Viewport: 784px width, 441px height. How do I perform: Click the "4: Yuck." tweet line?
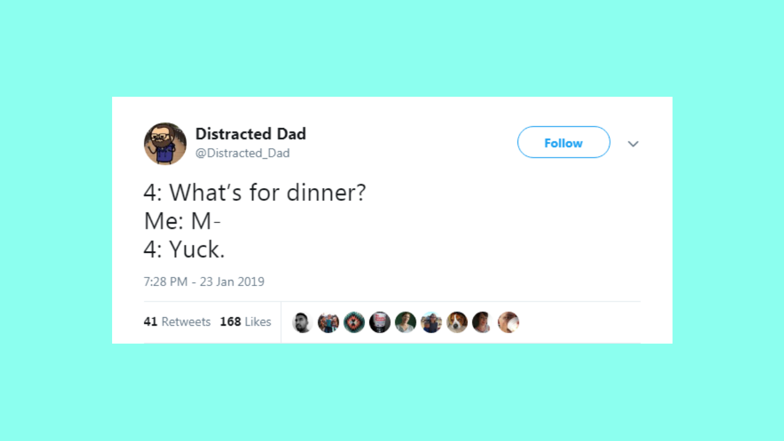coord(184,249)
